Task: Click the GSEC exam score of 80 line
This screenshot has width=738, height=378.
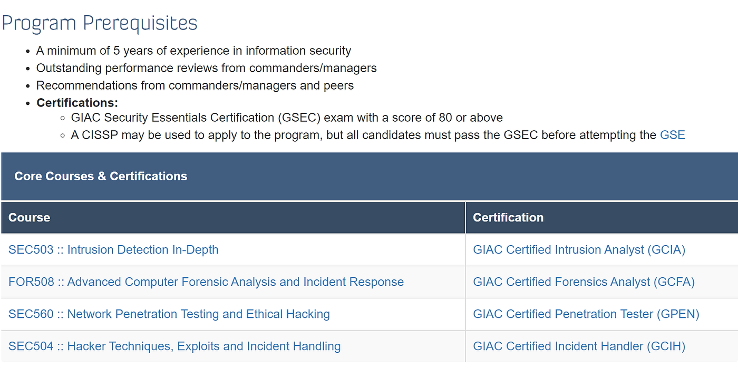Action: point(287,118)
